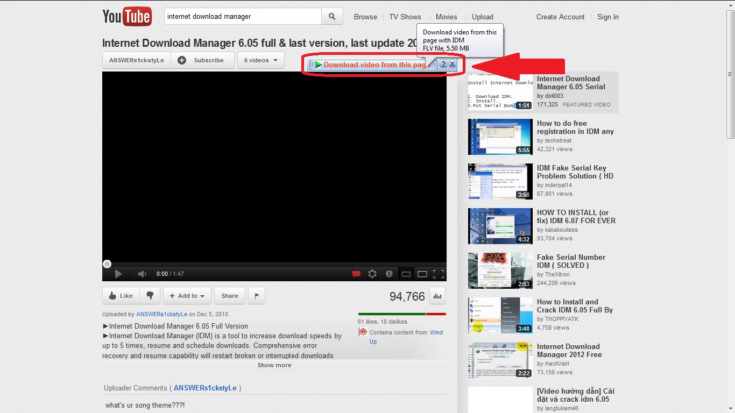Subscribe to ANSWERs1ckstyLe's channel
This screenshot has height=413, width=735.
(x=203, y=60)
